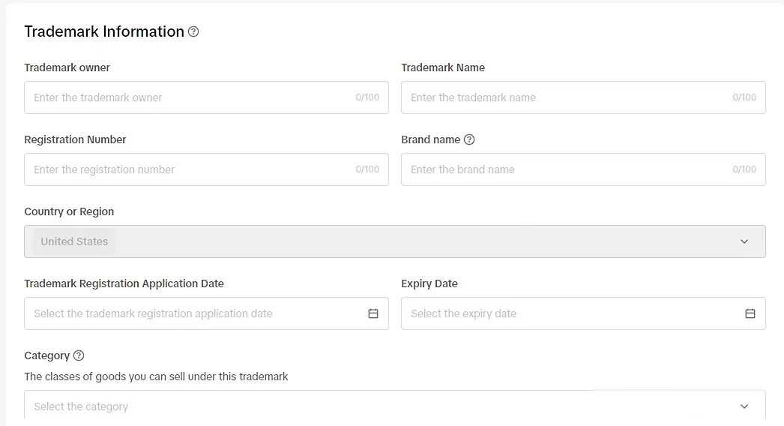
Task: Click the Expiry Date label
Action: [429, 283]
